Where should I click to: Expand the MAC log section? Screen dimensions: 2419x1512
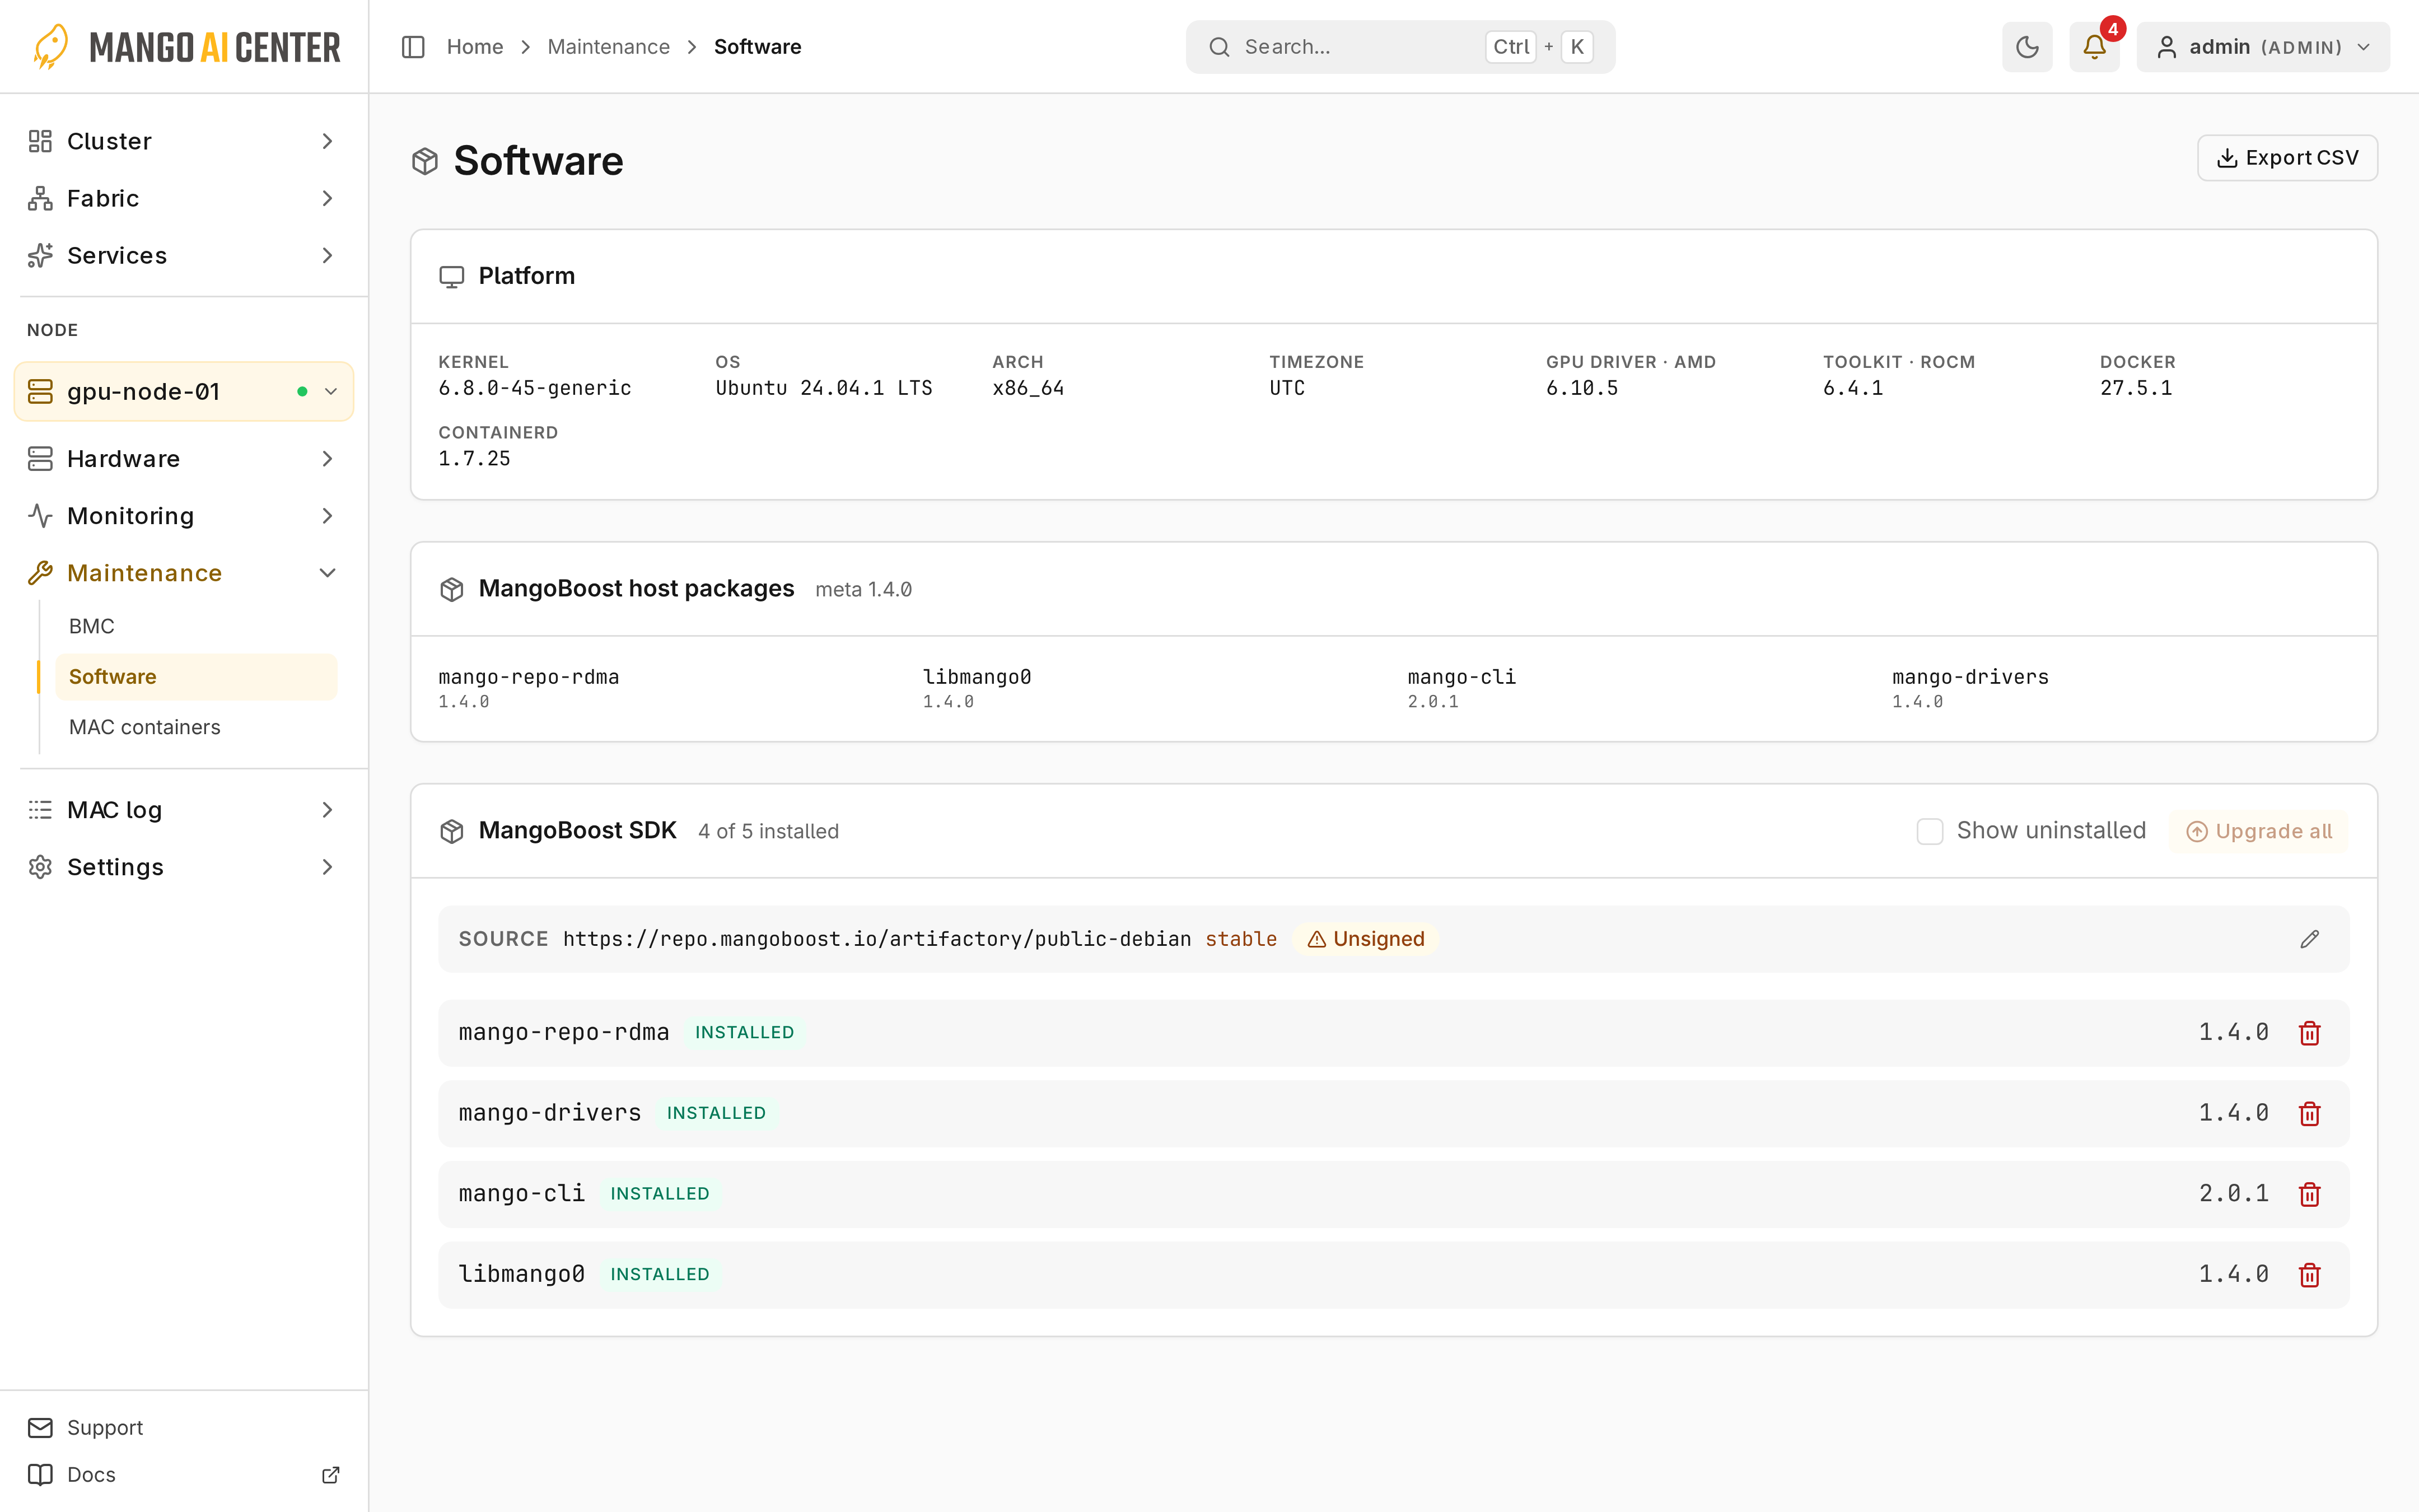pyautogui.click(x=184, y=809)
